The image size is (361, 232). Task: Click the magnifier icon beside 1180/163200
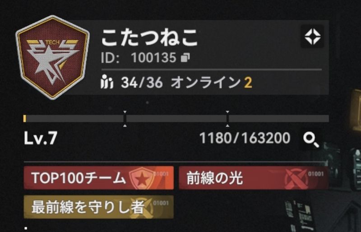[311, 139]
